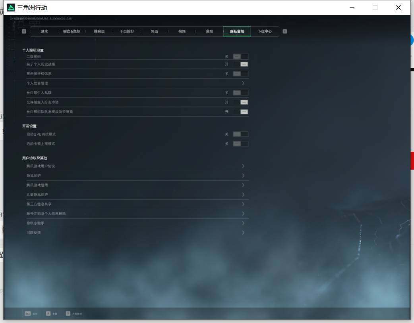Close the 三角洲行动 window

[x=399, y=8]
